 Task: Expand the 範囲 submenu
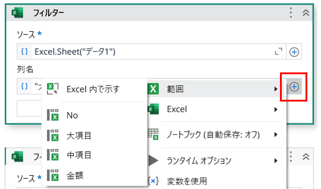pyautogui.click(x=214, y=89)
